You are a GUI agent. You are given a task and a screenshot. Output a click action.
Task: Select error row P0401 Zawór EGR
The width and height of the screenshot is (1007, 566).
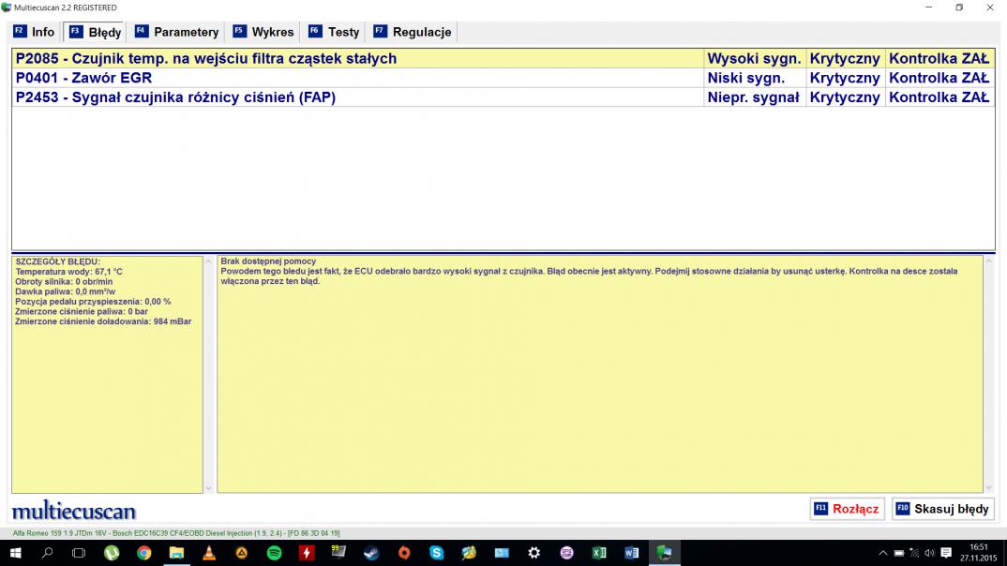(503, 79)
